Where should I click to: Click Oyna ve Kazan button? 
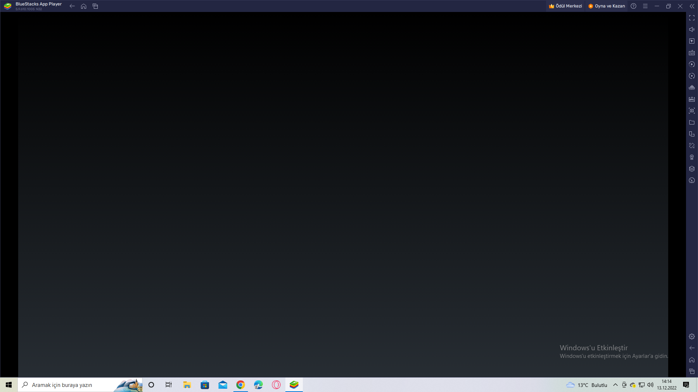click(x=606, y=6)
